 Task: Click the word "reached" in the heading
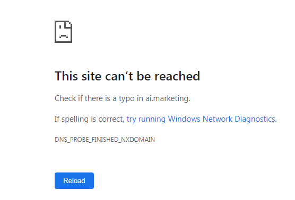coord(177,76)
